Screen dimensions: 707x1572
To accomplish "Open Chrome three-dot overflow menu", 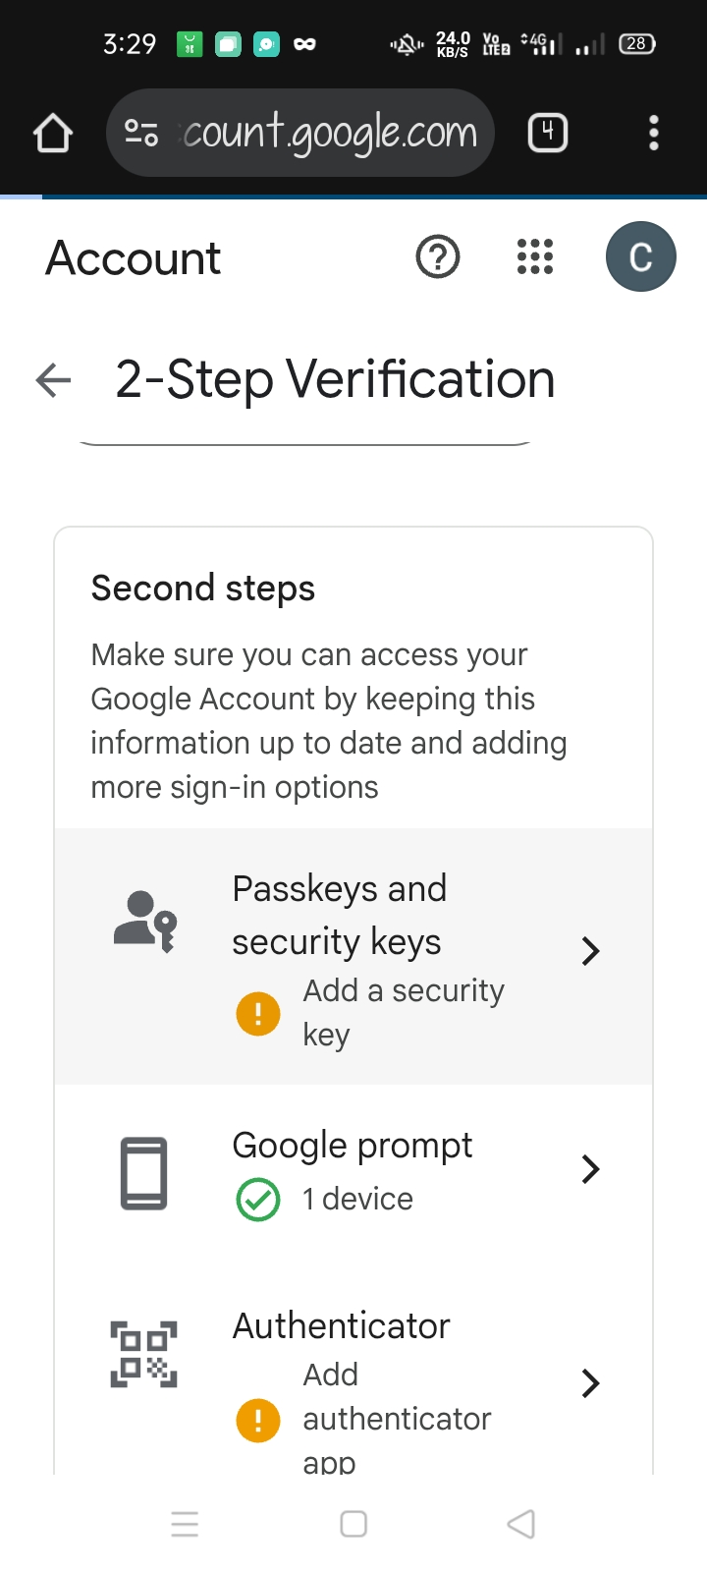I will [654, 133].
